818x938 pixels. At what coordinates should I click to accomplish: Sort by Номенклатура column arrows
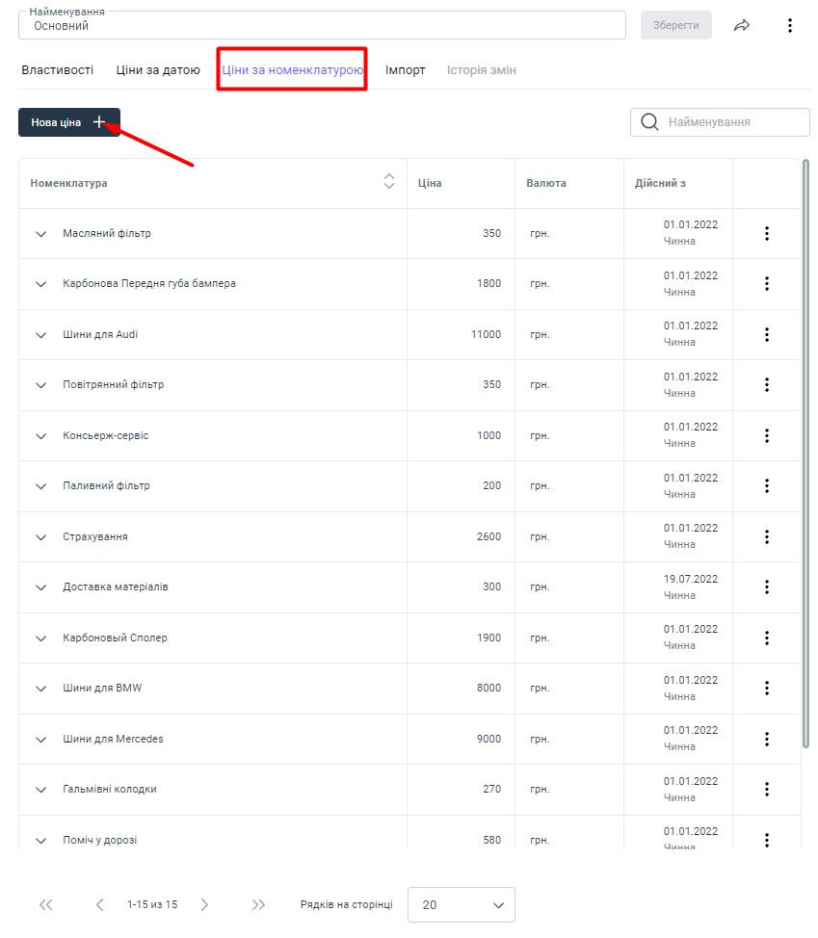click(x=389, y=182)
